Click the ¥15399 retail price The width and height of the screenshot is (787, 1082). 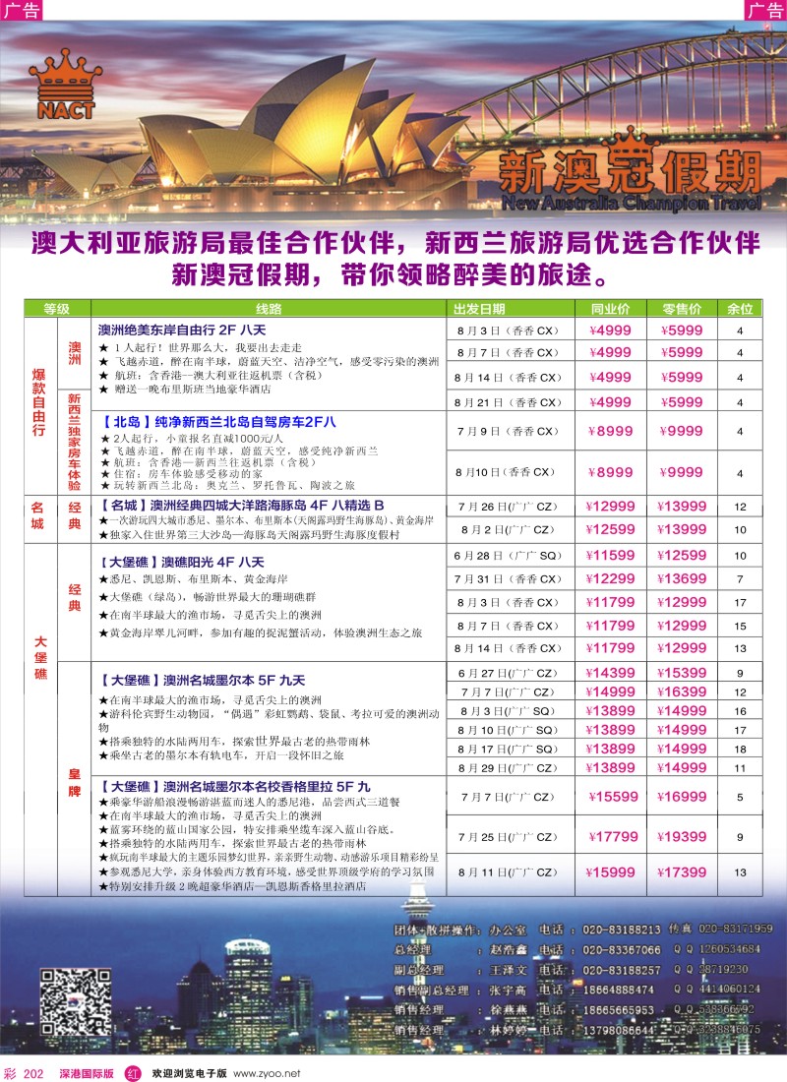point(682,673)
